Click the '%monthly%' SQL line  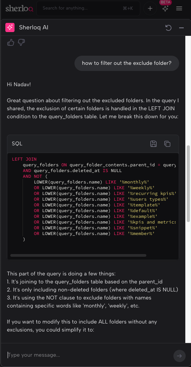92,182
